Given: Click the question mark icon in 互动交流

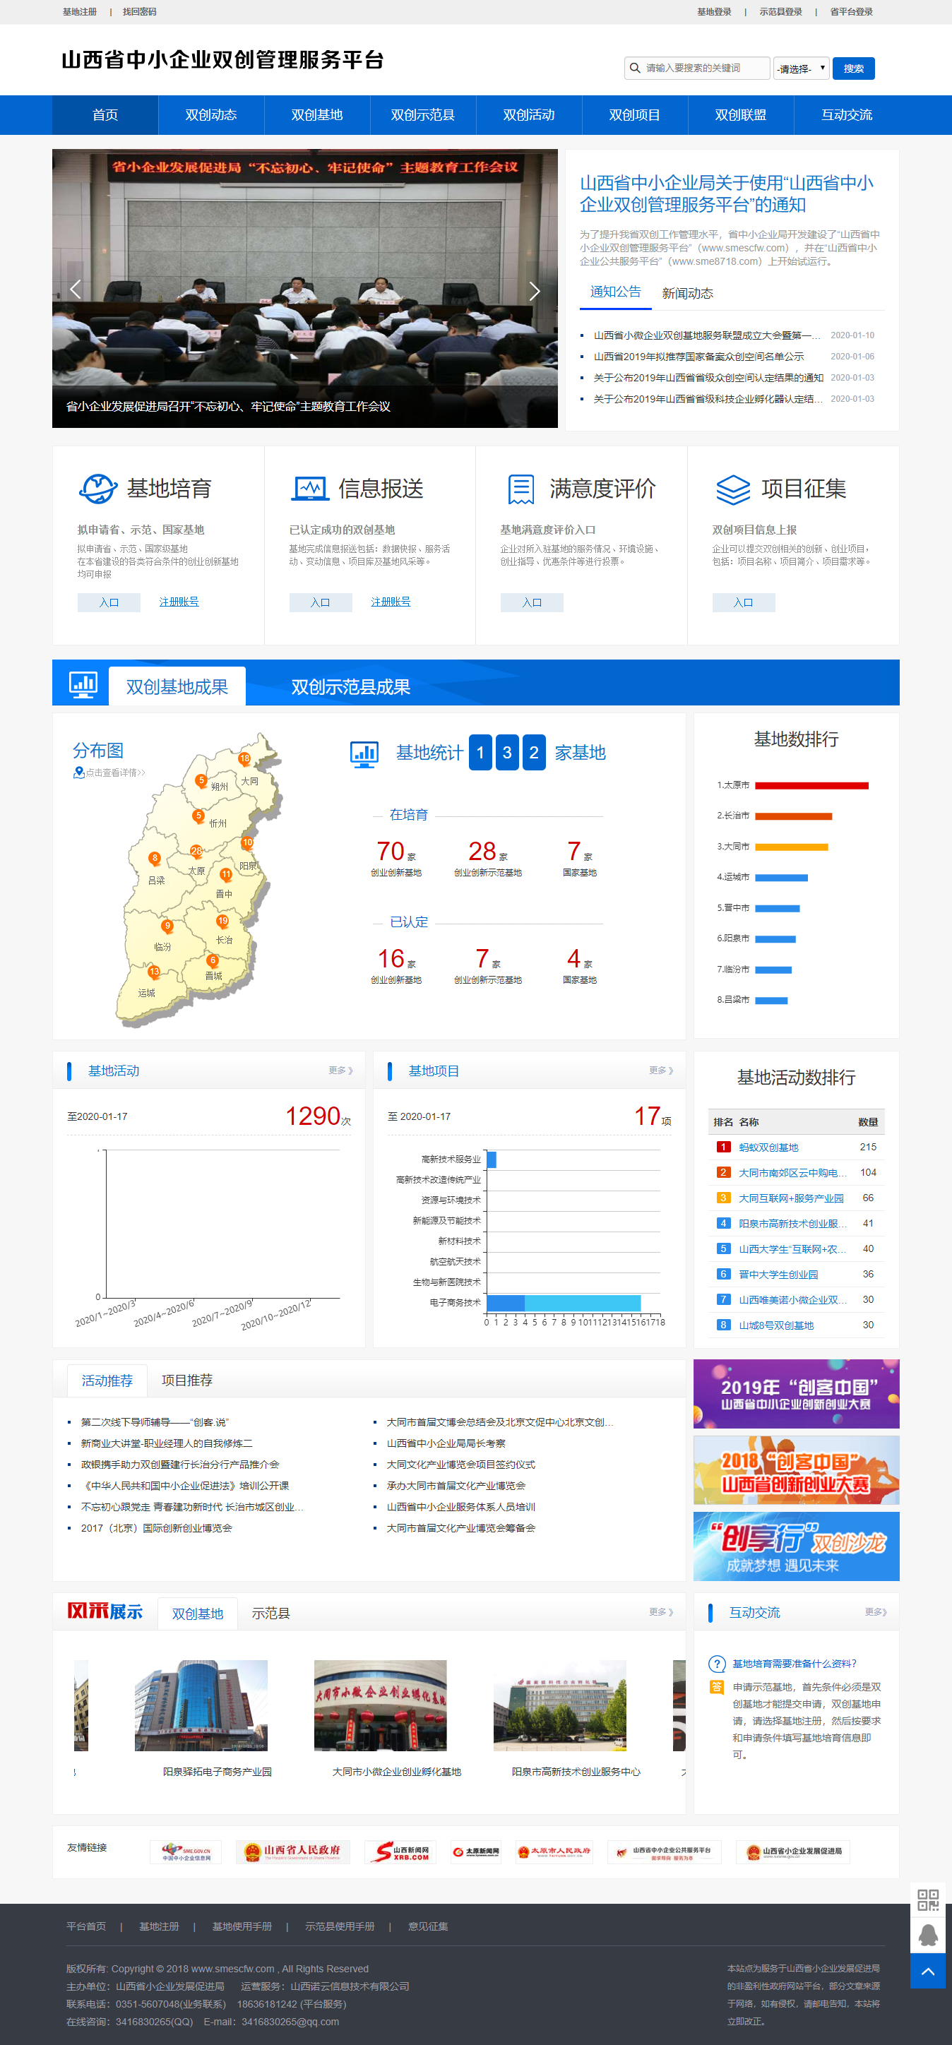Looking at the screenshot, I should (x=717, y=1663).
